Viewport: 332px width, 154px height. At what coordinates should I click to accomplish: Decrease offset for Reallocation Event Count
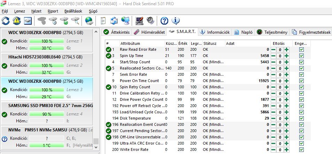[x=273, y=125]
